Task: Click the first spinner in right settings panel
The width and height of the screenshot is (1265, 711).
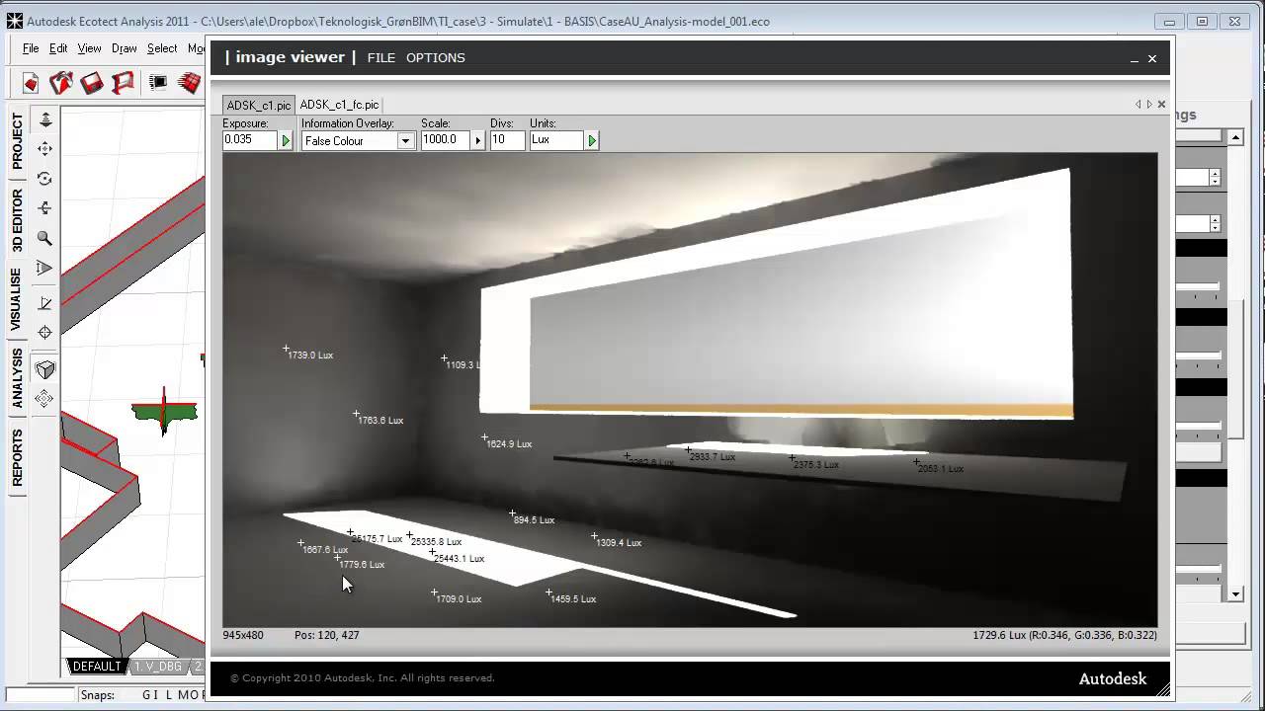Action: [x=1215, y=177]
